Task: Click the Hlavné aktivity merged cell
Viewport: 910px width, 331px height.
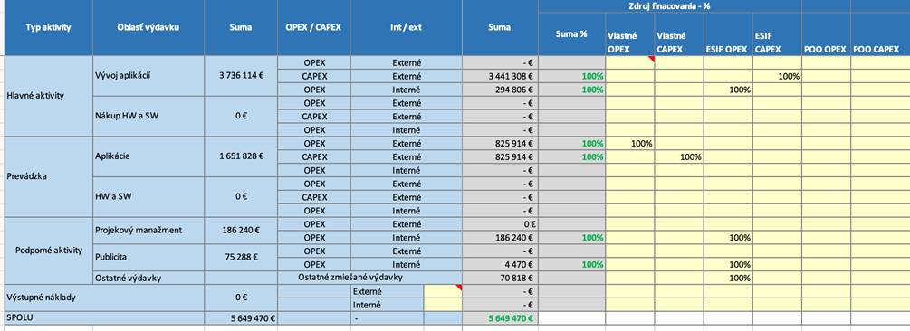Action: [x=48, y=96]
